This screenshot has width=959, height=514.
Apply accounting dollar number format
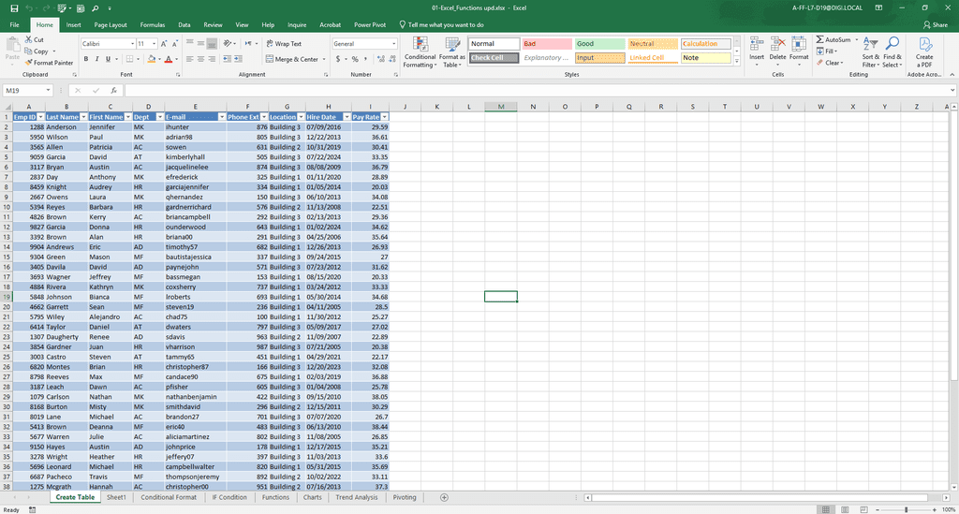point(337,59)
